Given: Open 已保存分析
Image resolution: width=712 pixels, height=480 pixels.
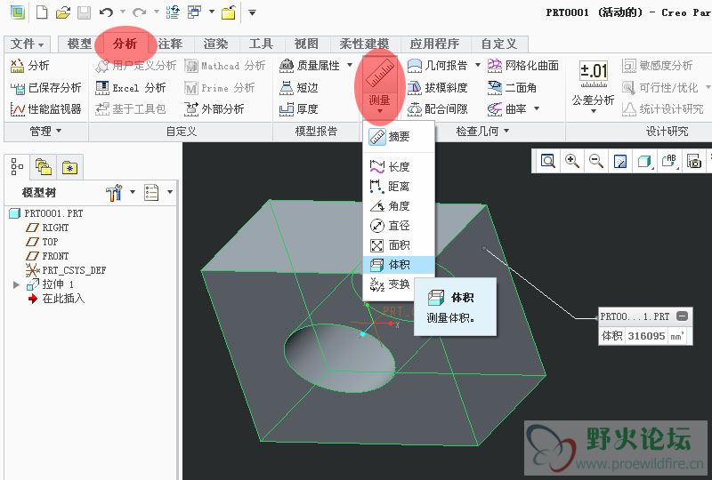Looking at the screenshot, I should (x=45, y=88).
